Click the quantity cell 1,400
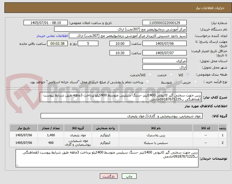This screenshot has height=184, width=232. (x=51, y=135)
